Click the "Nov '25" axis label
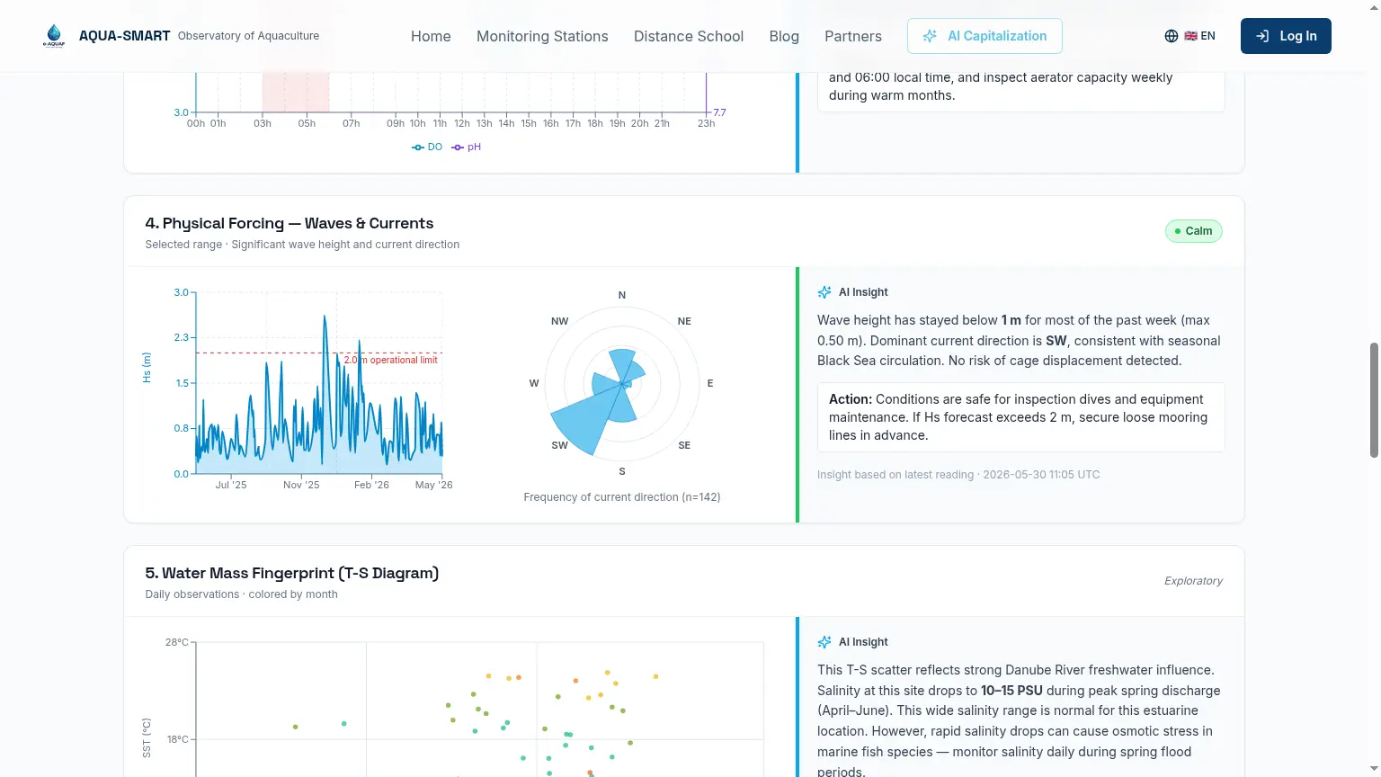Screen dimensions: 1381x777 (301, 485)
